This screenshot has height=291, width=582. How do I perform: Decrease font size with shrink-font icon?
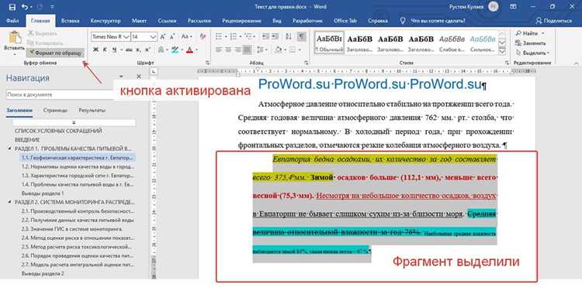pos(172,36)
